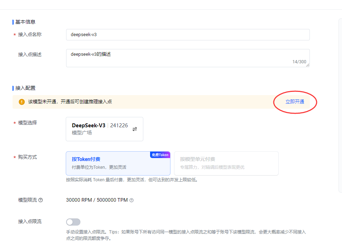Show help next to 5000000 TPM
This screenshot has width=342, height=251.
pyautogui.click(x=132, y=200)
